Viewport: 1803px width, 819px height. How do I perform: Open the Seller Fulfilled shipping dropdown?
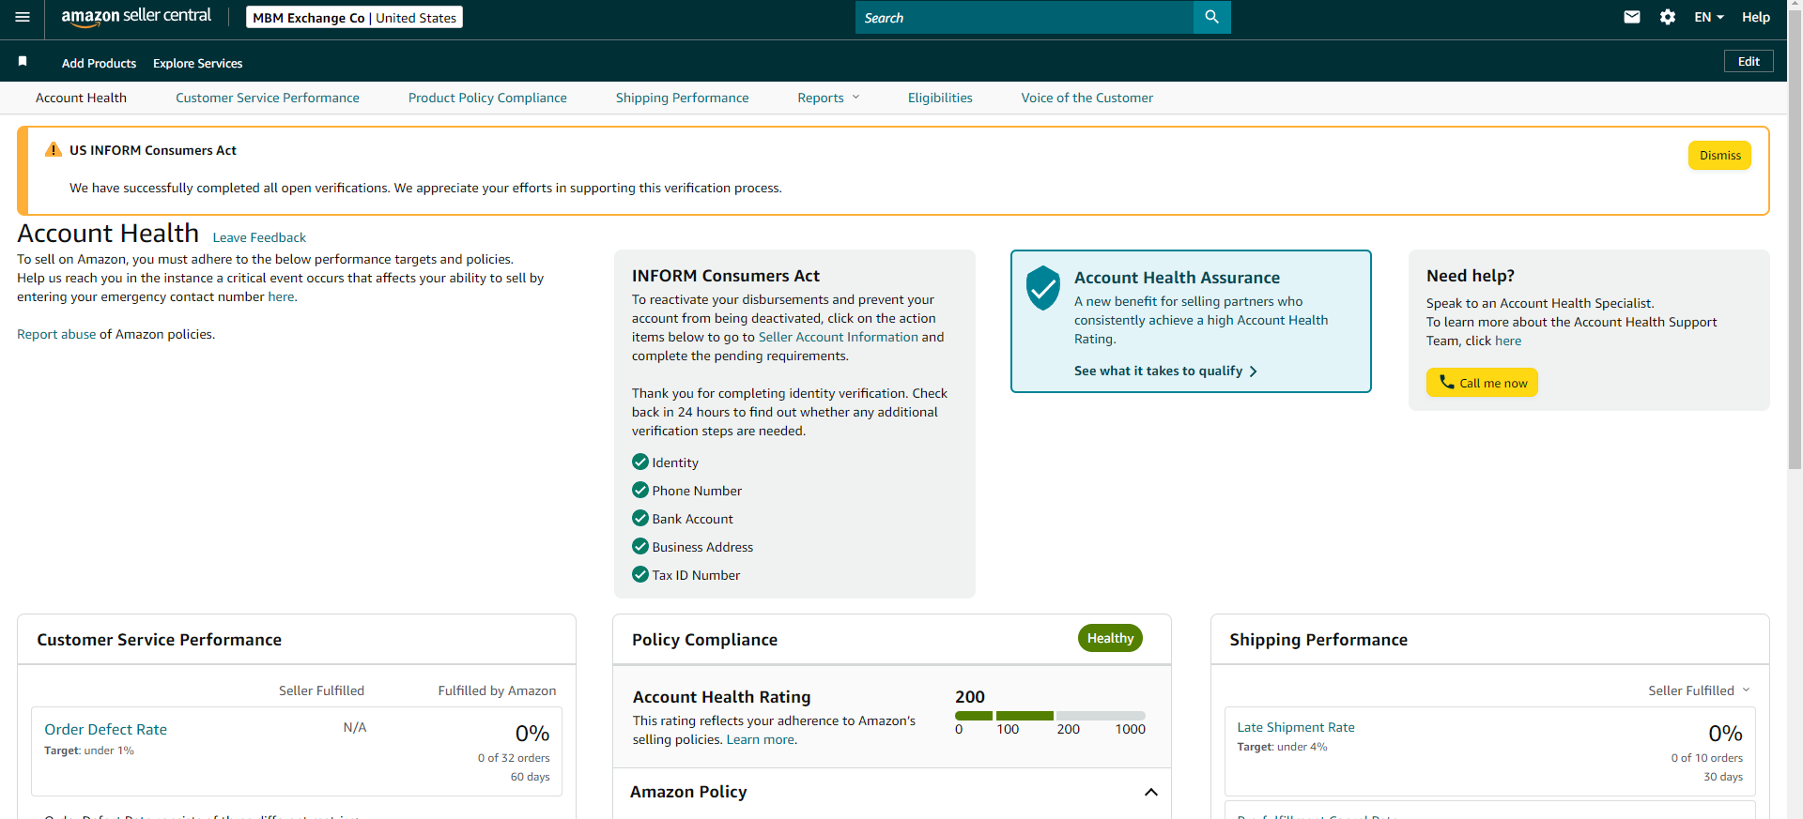tap(1699, 690)
